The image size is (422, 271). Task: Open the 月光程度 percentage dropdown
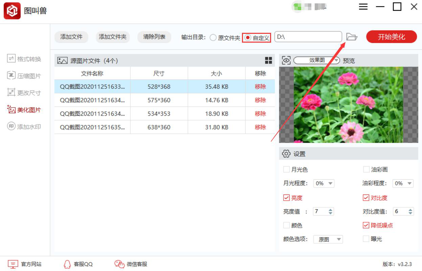[324, 183]
